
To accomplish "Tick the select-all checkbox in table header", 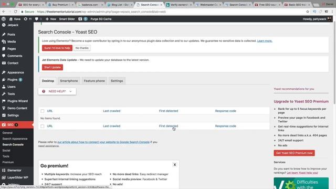I will (x=43, y=111).
